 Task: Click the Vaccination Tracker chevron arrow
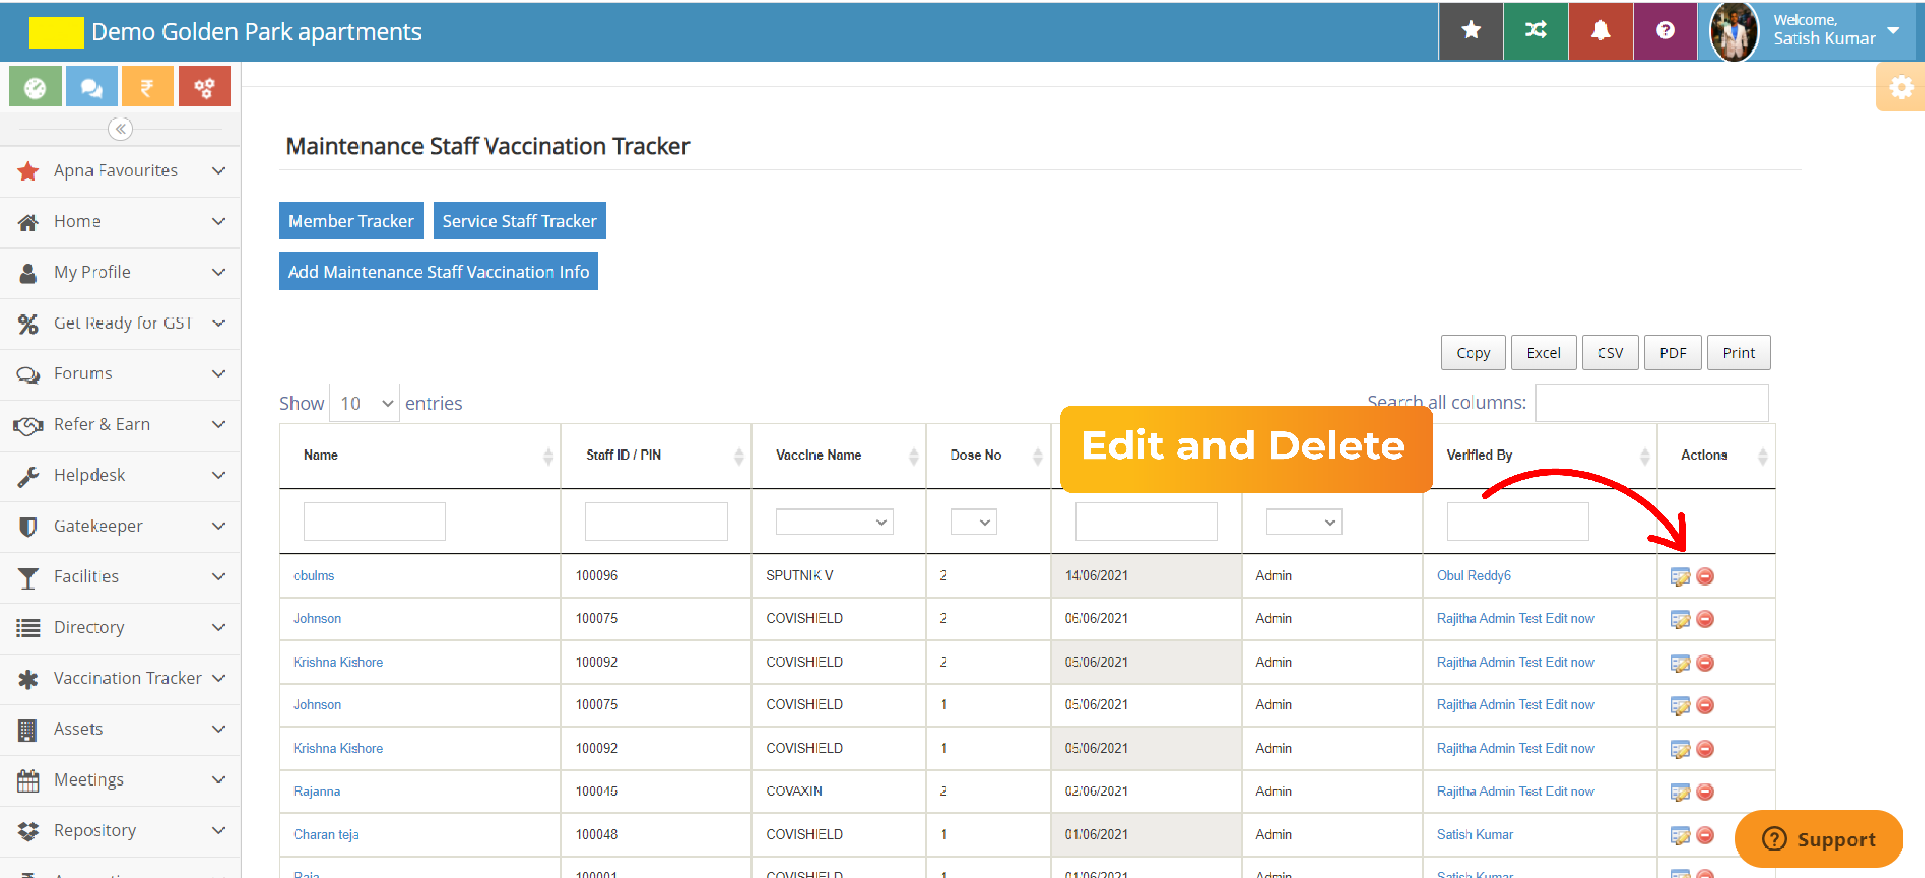tap(218, 679)
